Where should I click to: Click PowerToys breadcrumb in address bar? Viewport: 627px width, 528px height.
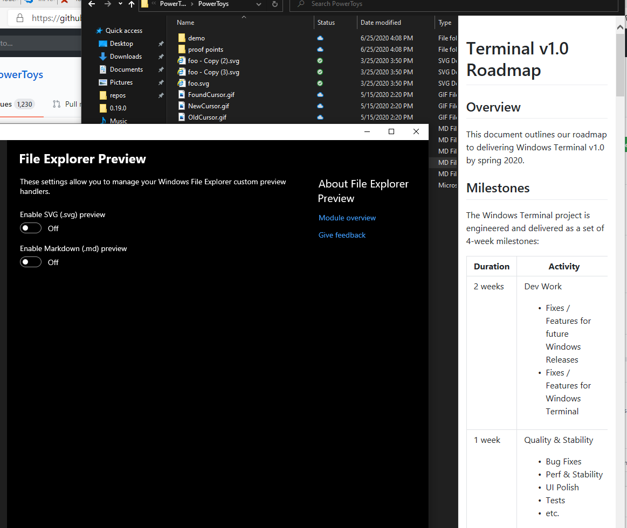[x=213, y=4]
